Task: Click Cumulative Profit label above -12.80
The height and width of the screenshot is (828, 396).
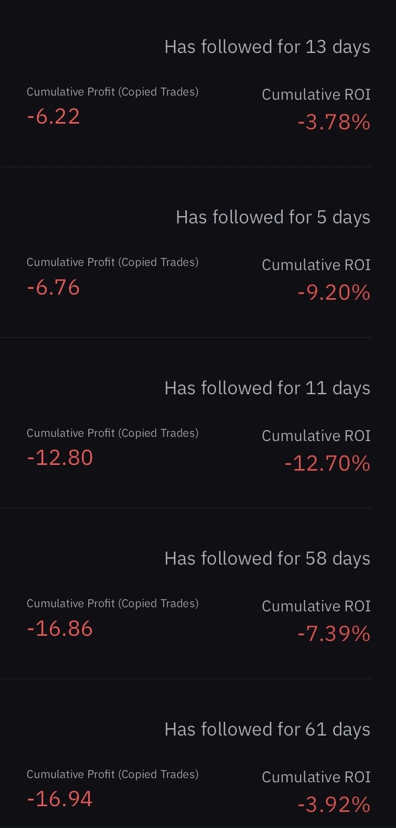Action: click(113, 433)
